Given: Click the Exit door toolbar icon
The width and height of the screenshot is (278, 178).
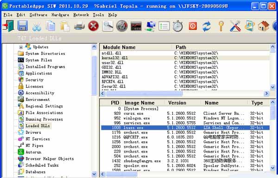Looking at the screenshot, I should coord(8,26).
